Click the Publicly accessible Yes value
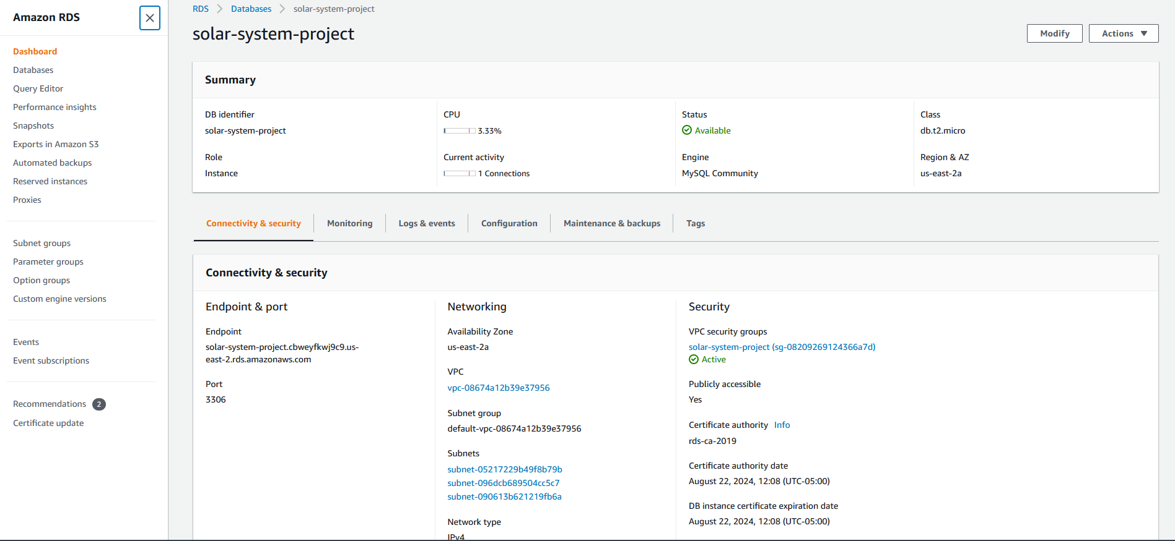This screenshot has width=1175, height=541. coord(695,399)
